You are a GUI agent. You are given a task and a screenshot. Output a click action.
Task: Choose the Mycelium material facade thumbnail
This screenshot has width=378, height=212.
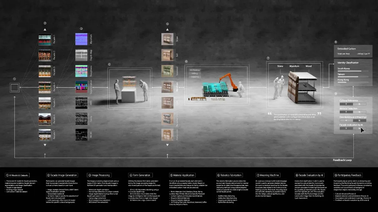[x=167, y=87]
